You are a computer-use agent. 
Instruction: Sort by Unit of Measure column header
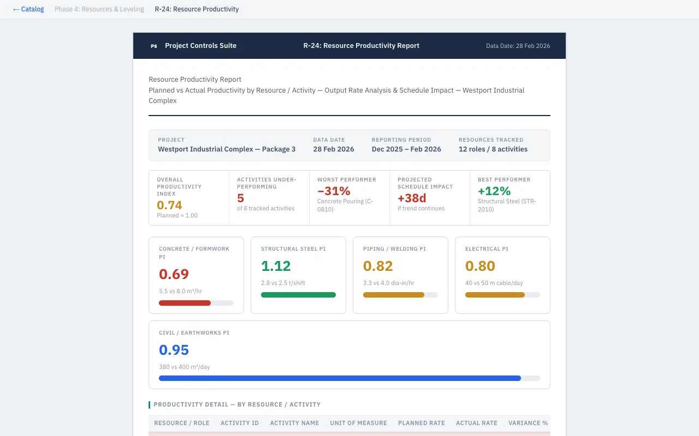click(x=358, y=423)
